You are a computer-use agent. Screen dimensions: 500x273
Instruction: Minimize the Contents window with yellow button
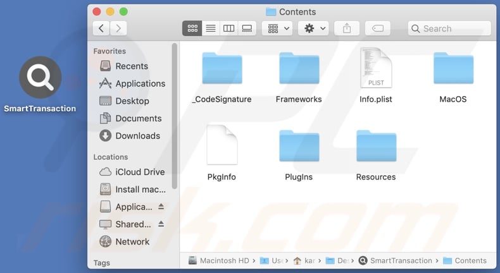pos(110,12)
